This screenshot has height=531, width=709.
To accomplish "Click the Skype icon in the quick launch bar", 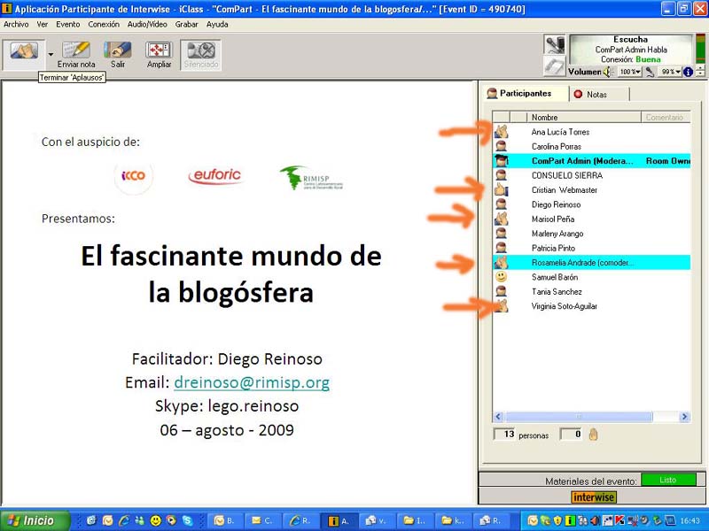I will 187,520.
